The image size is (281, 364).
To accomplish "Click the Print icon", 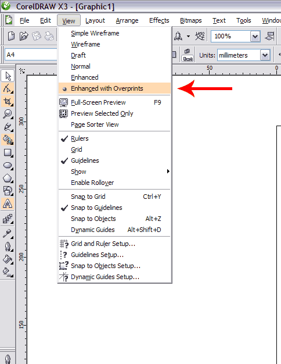I will 49,36.
